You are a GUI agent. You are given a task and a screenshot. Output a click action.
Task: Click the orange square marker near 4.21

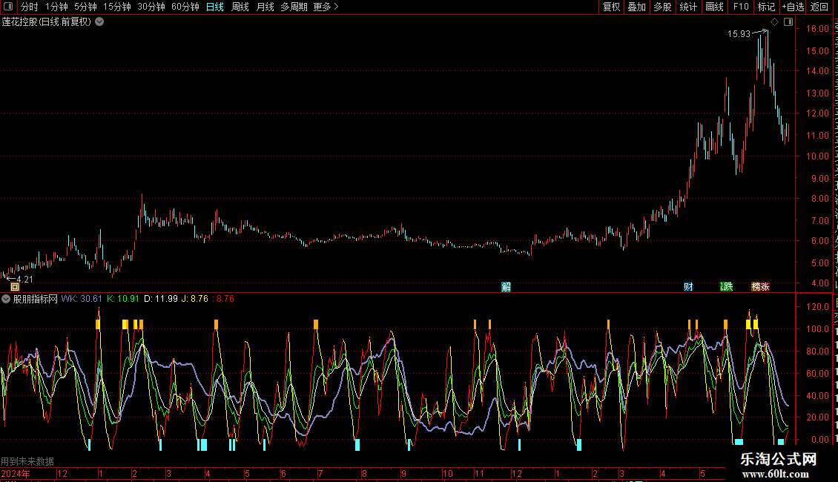click(15, 287)
